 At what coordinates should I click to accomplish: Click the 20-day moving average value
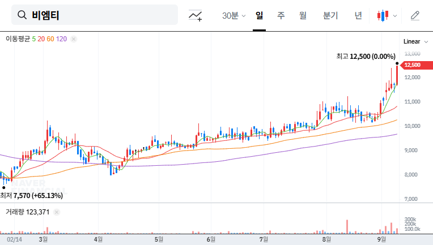(x=41, y=39)
